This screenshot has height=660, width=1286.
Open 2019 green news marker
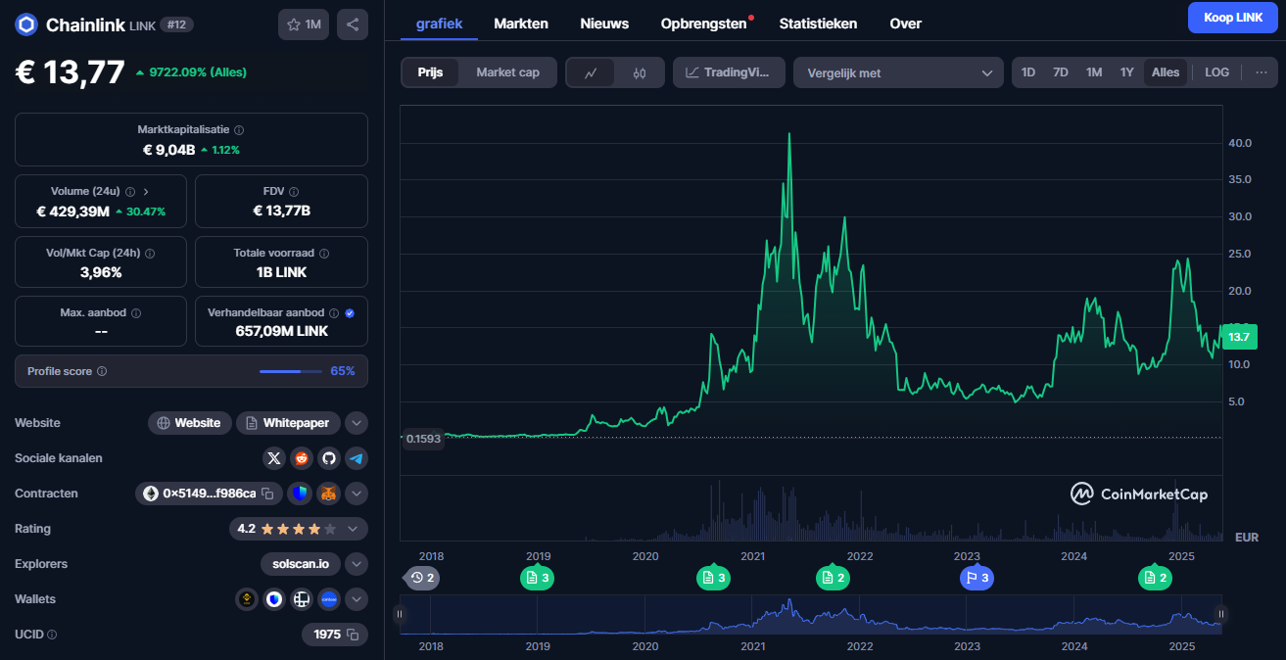(x=537, y=578)
